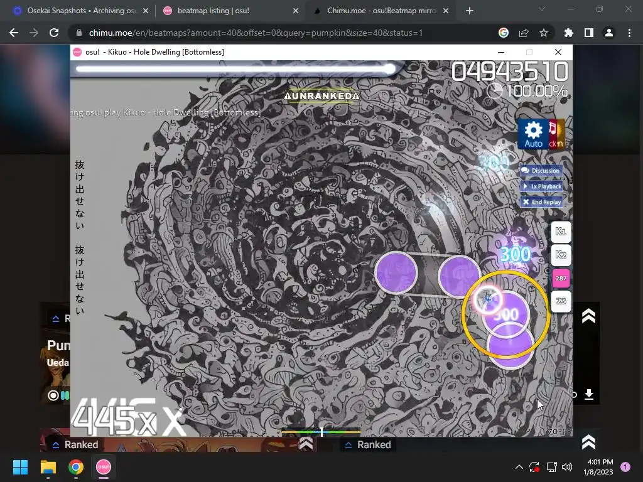Click the Auto mod gear icon

[533, 134]
